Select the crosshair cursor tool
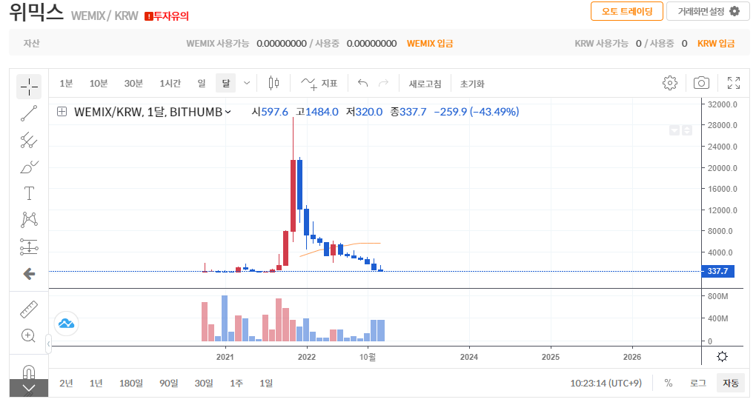The image size is (756, 405). [x=29, y=87]
